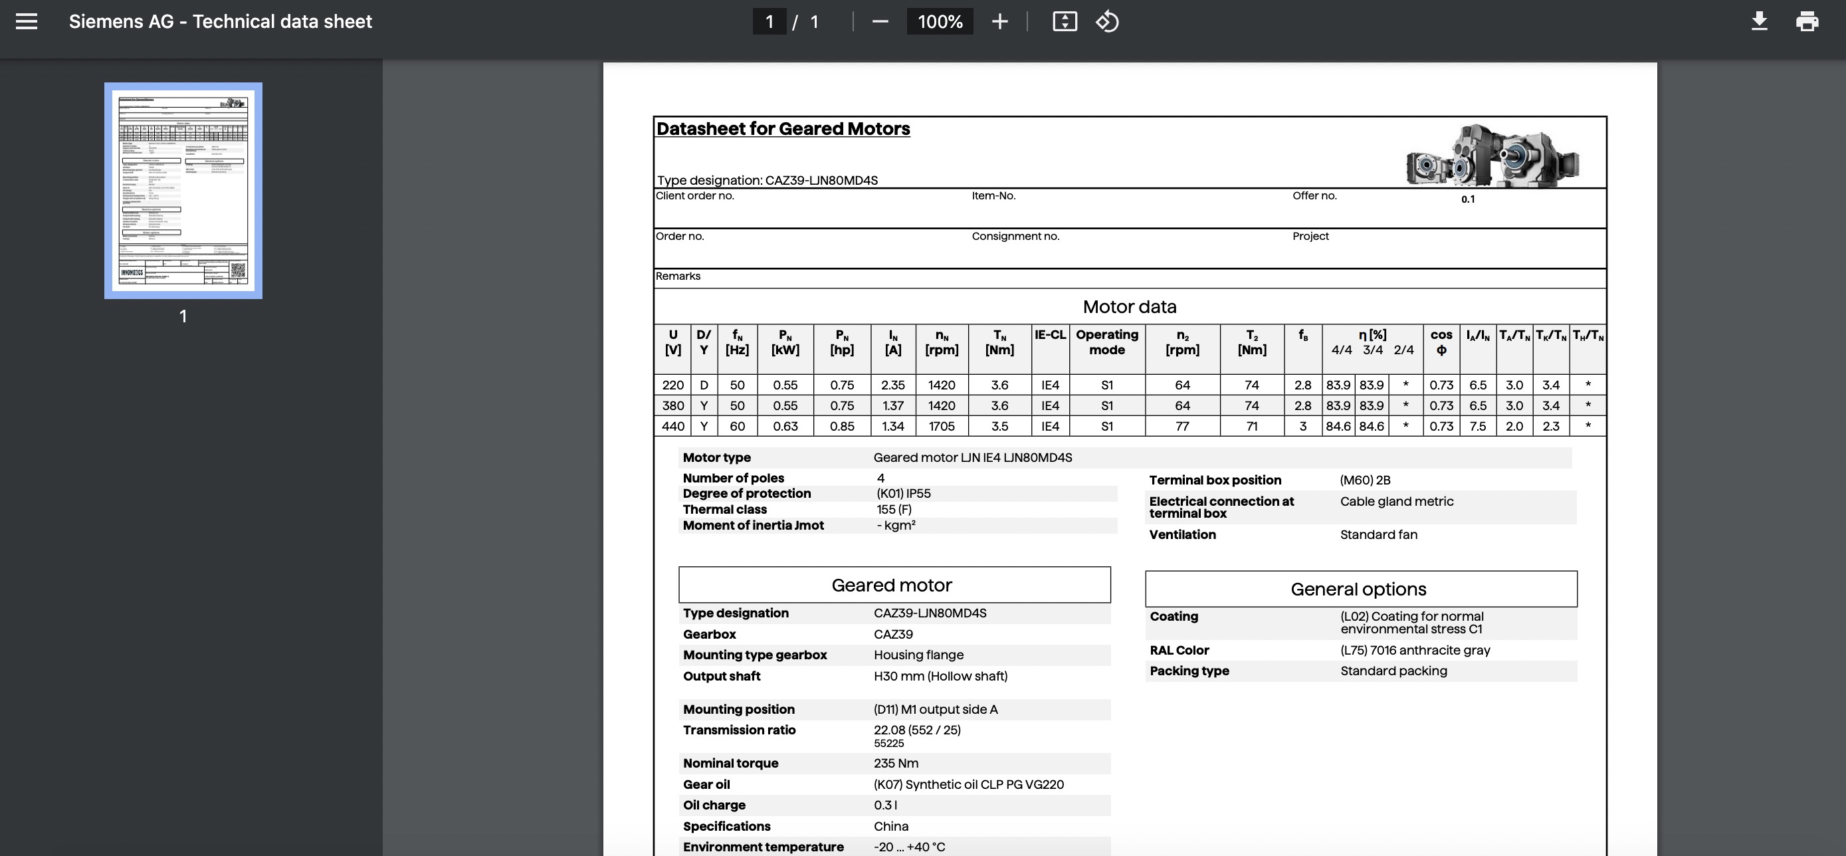
Task: Click the 'Cable gland metric' value
Action: tap(1397, 501)
